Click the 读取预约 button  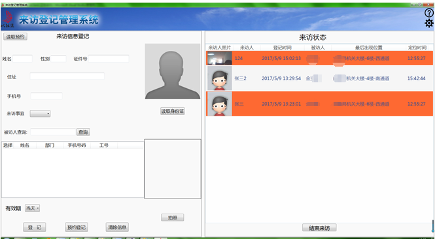click(15, 37)
